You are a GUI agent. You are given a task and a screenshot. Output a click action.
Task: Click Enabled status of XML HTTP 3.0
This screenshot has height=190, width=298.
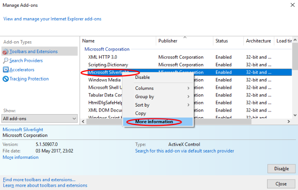click(223, 57)
